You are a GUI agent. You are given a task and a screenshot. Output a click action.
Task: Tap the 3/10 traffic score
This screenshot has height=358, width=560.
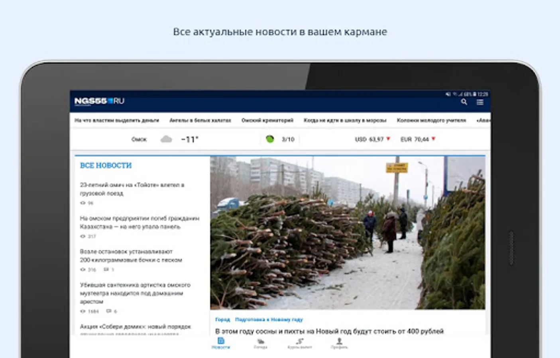pyautogui.click(x=288, y=139)
